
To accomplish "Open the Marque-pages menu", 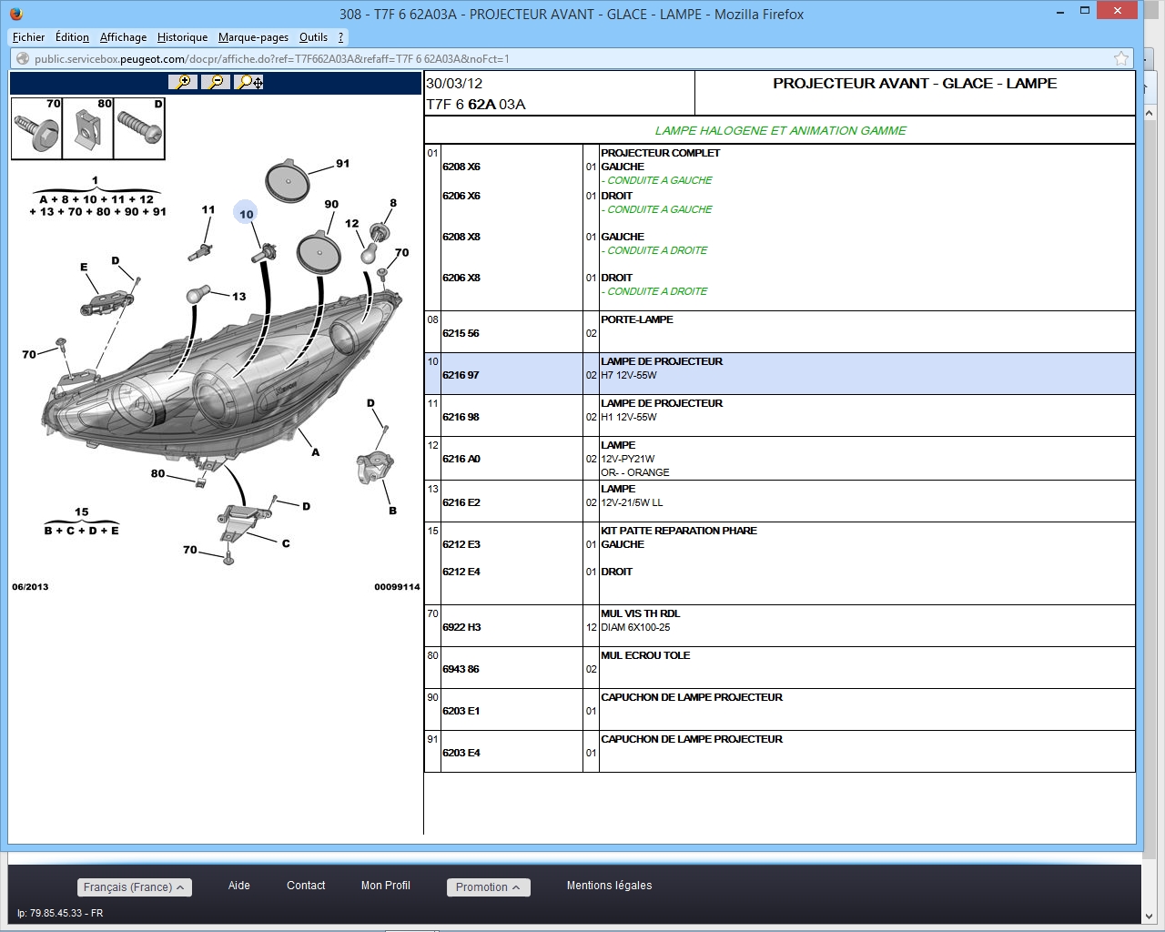I will (253, 37).
